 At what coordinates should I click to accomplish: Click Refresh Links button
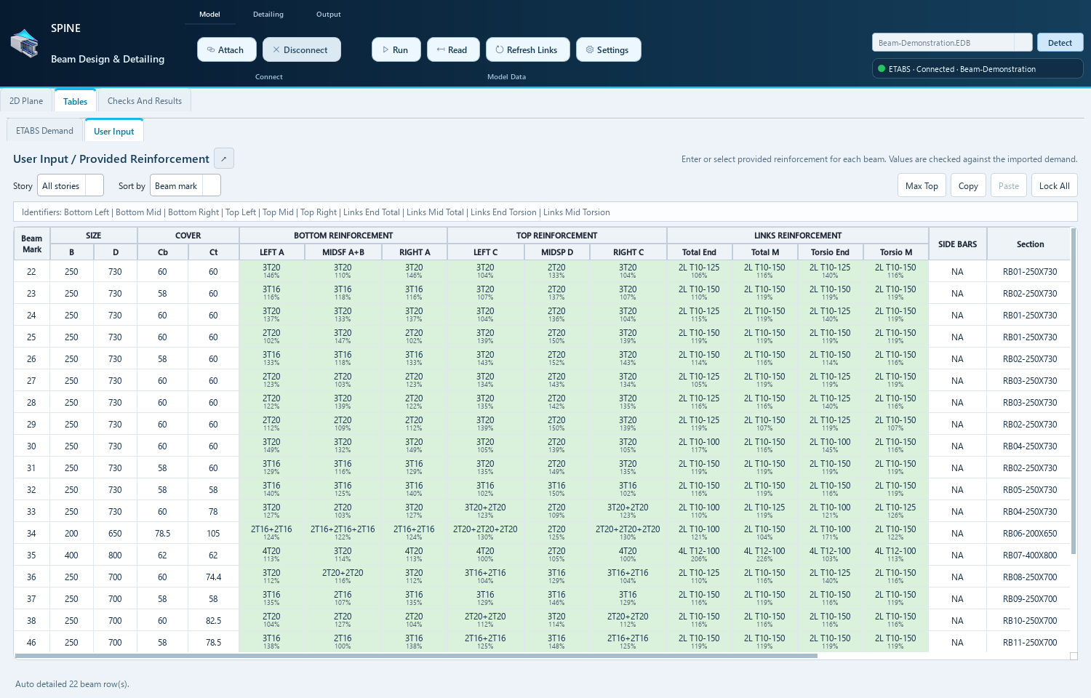point(527,49)
